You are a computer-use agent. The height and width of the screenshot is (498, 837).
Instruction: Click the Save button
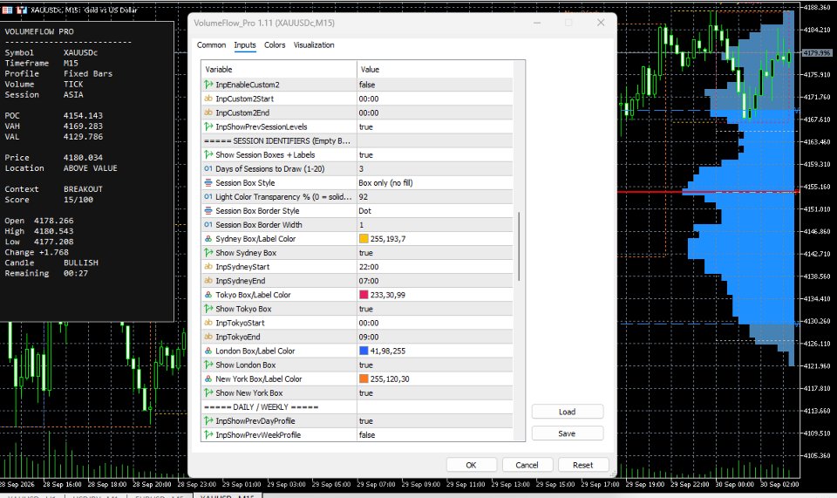568,433
